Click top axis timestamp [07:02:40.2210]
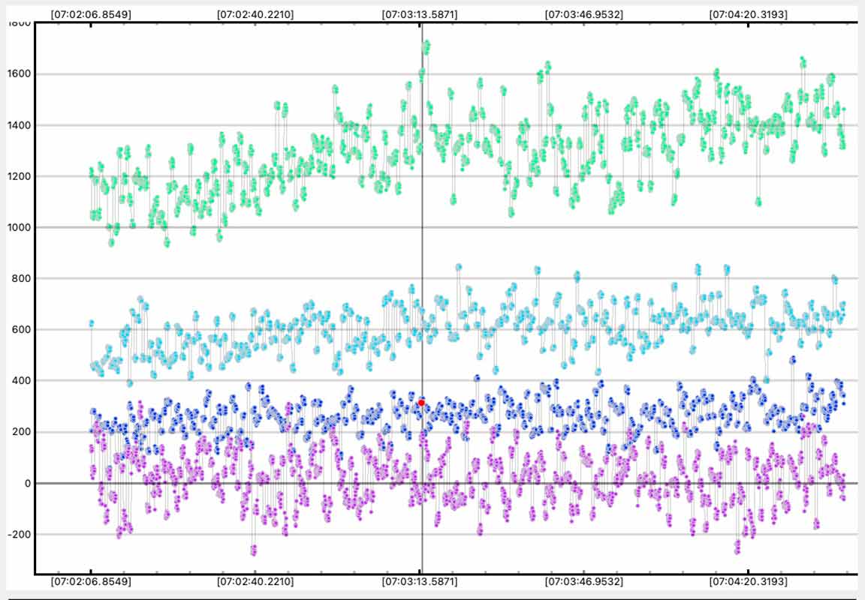This screenshot has width=865, height=600. tap(255, 14)
